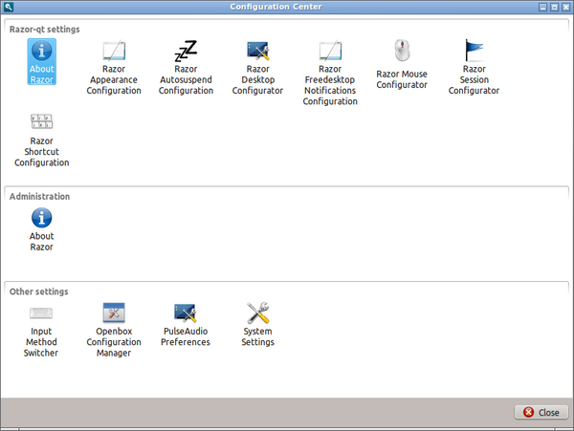
Task: Click the title bar app menu icon
Action: pos(9,7)
